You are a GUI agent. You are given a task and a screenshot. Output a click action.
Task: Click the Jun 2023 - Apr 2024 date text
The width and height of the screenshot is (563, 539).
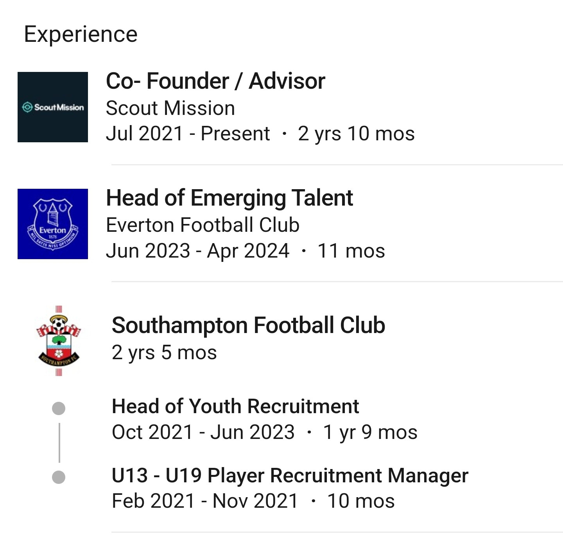197,251
